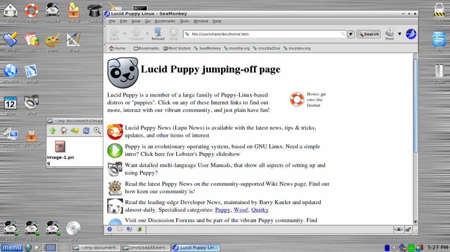Image resolution: width=450 pixels, height=252 pixels.
Task: Open the View menu
Action: 136,21
